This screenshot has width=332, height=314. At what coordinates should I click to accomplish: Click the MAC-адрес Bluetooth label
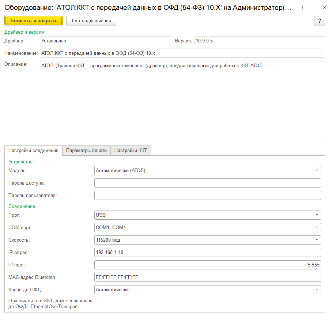(x=33, y=277)
